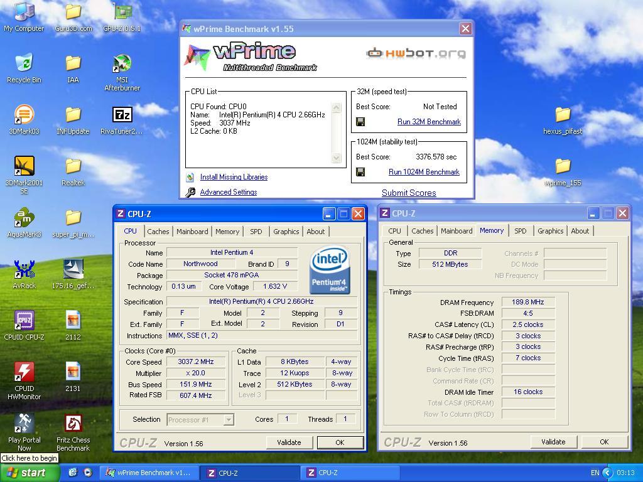Image resolution: width=643 pixels, height=482 pixels.
Task: Click the save icon under 32M speed test
Action: click(x=360, y=122)
